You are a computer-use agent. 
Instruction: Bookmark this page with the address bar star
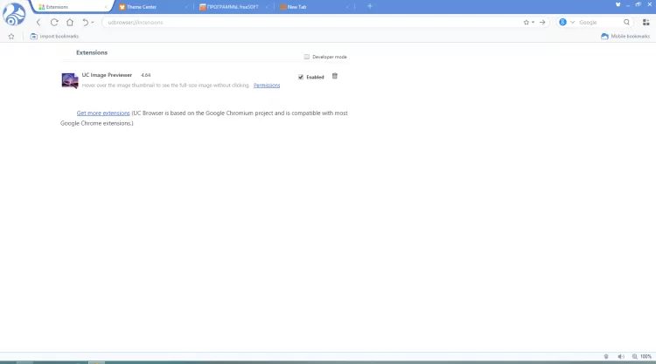tap(526, 23)
